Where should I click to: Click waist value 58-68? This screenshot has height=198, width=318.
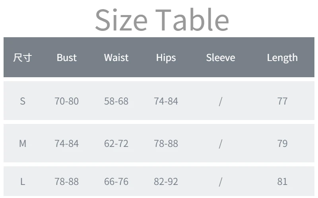pos(116,101)
